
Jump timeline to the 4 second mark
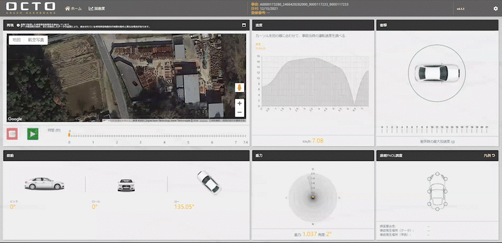pos(164,142)
